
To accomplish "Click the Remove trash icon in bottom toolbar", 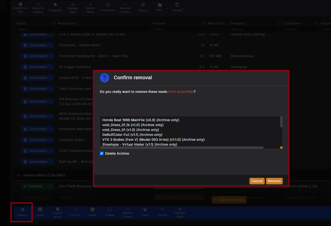I will coord(23,209).
